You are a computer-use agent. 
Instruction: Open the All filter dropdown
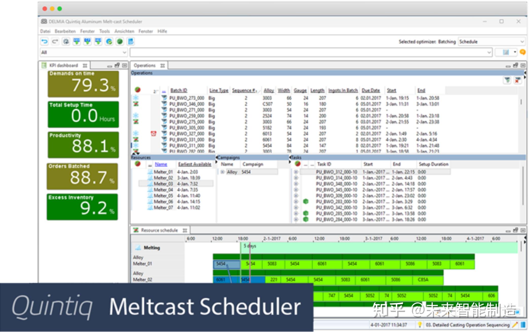click(x=124, y=52)
